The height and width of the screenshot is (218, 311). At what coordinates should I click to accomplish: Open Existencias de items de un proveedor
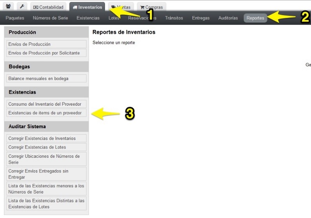46,113
